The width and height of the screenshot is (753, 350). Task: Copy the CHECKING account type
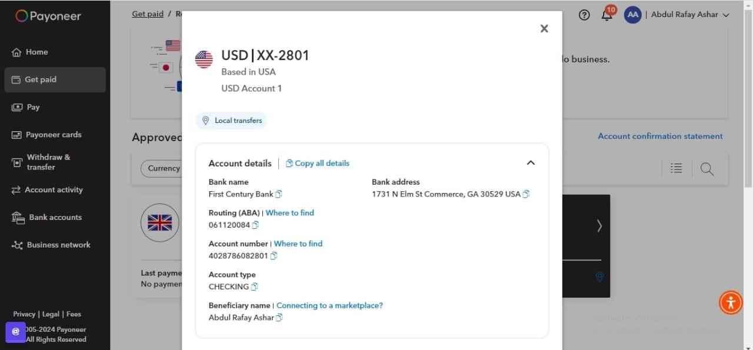[x=254, y=286]
